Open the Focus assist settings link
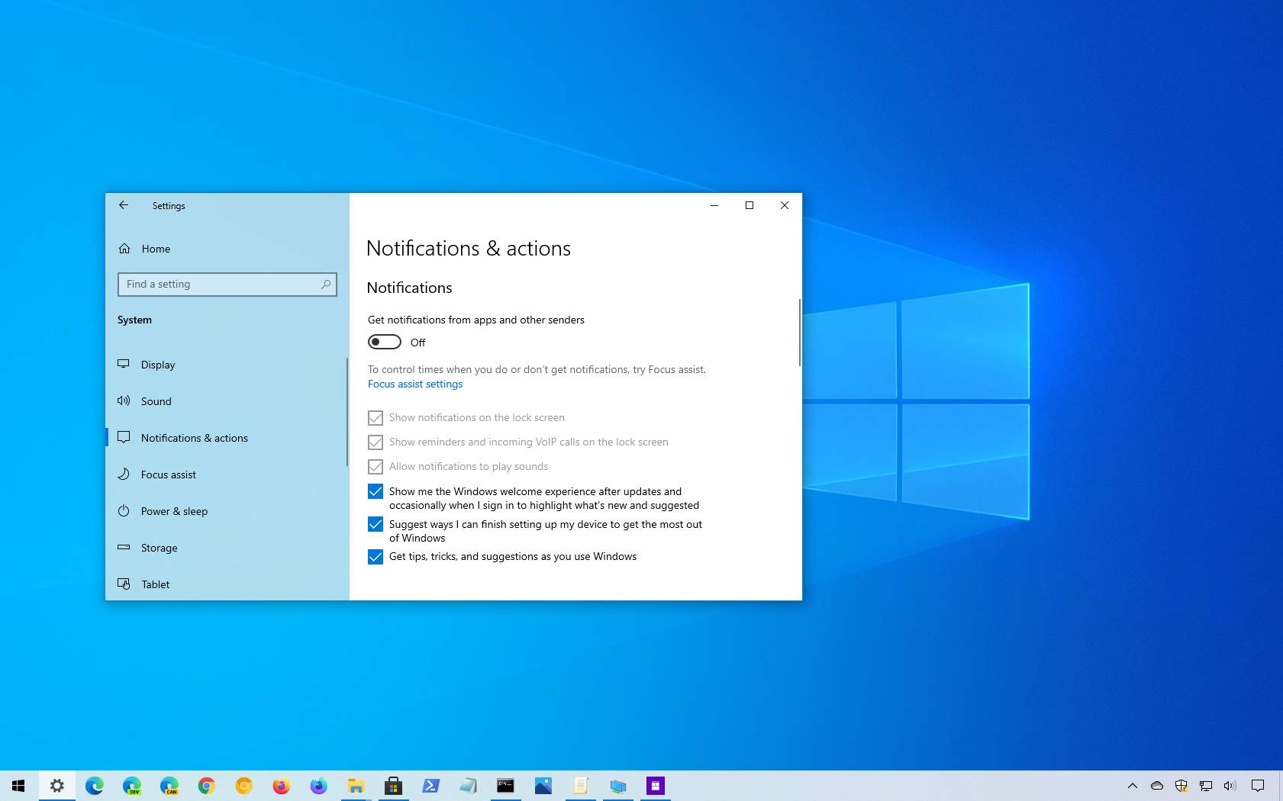Image resolution: width=1283 pixels, height=801 pixels. point(415,384)
